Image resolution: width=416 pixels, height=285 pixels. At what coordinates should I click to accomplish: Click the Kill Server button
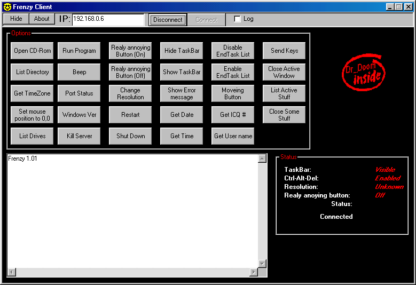tap(79, 136)
